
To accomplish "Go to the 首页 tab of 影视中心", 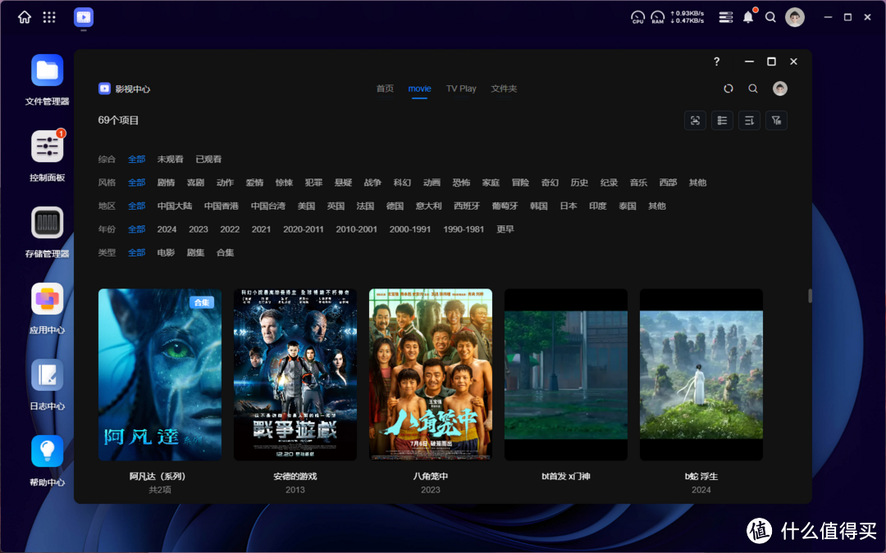I will (x=385, y=88).
